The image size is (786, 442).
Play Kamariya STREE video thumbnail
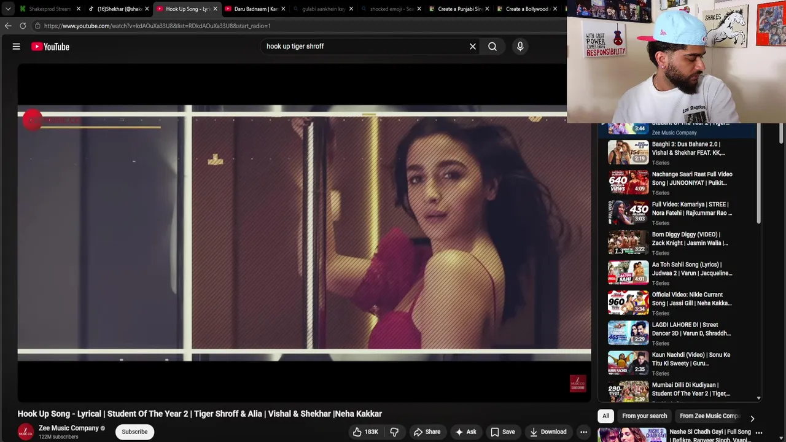(x=628, y=212)
